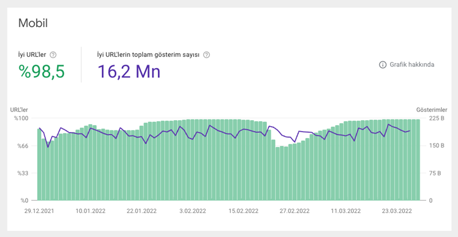Click the Mobil section heading
The width and height of the screenshot is (458, 237).
coord(33,23)
